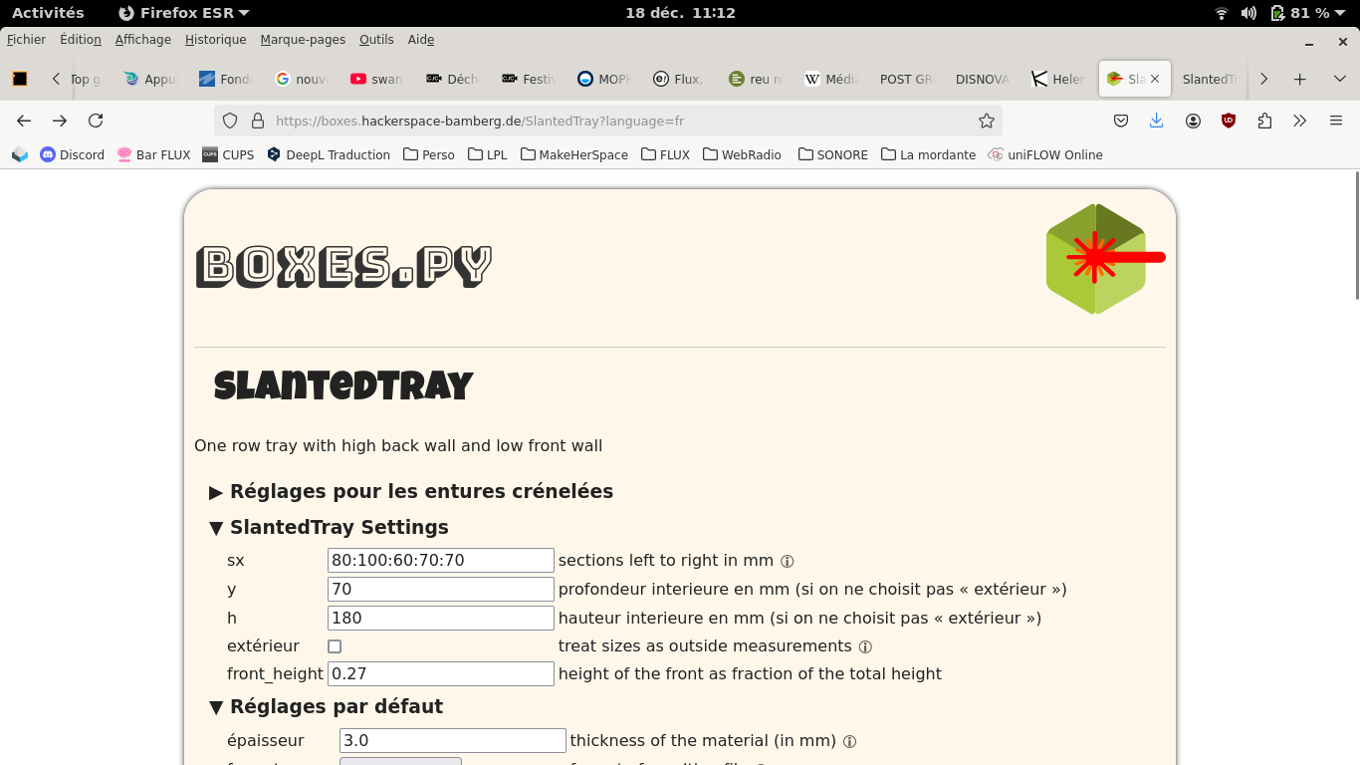Click inside the sx sections field
Viewport: 1360px width, 765px height.
(x=440, y=560)
